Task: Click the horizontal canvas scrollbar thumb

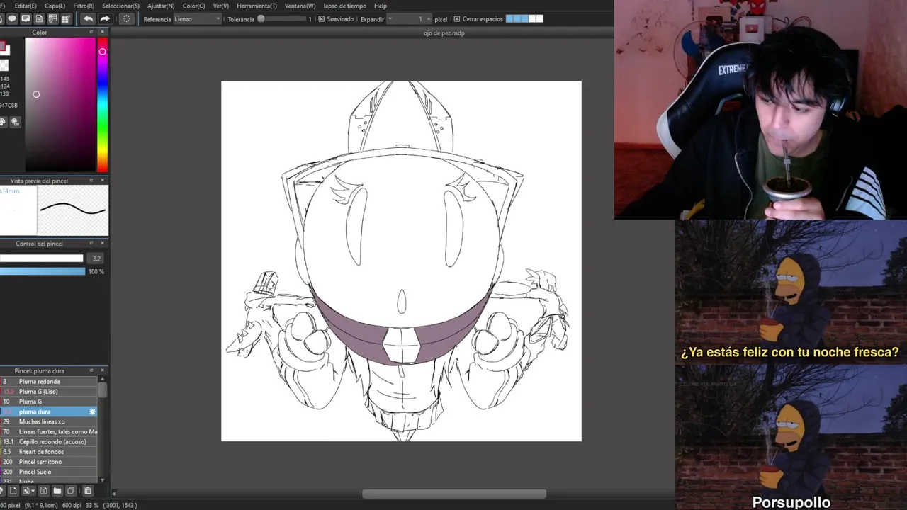Action: 454,494
